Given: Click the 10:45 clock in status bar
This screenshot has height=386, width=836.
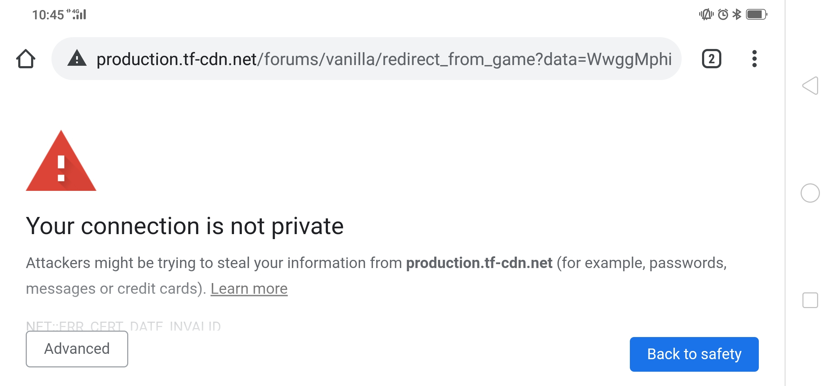Looking at the screenshot, I should coord(48,15).
